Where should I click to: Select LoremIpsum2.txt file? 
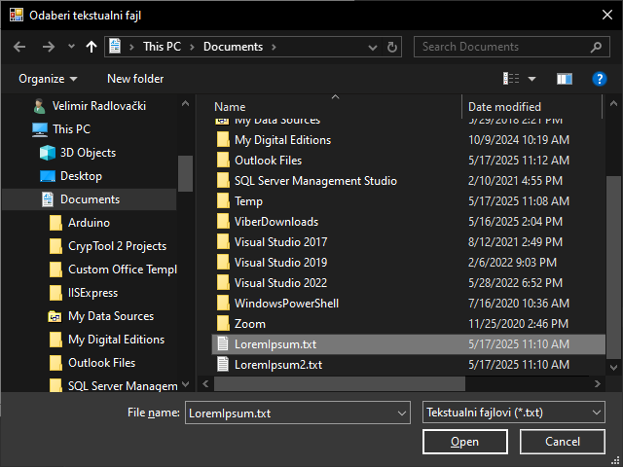point(277,365)
